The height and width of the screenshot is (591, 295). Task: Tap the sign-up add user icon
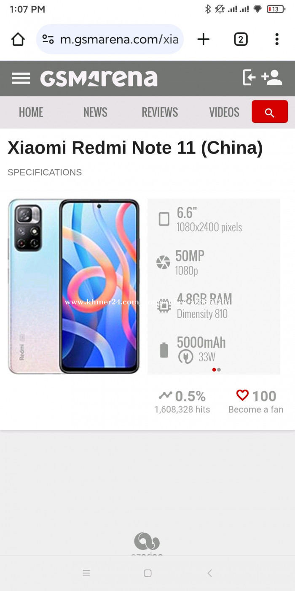click(272, 78)
